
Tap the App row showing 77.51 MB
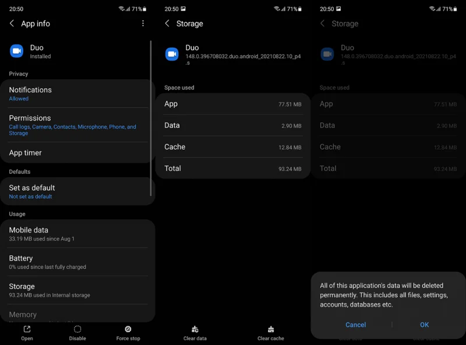click(x=233, y=104)
